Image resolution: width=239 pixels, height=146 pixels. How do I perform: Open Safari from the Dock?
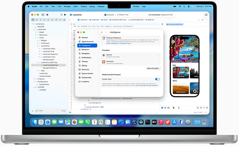(48, 122)
